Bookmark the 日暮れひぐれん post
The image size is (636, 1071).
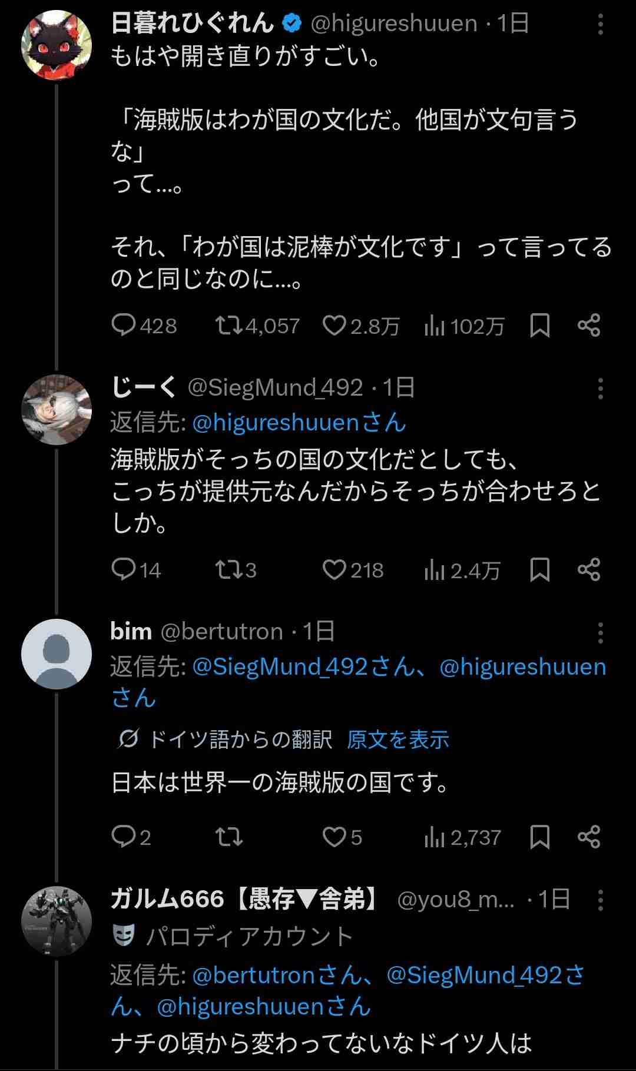tap(539, 325)
